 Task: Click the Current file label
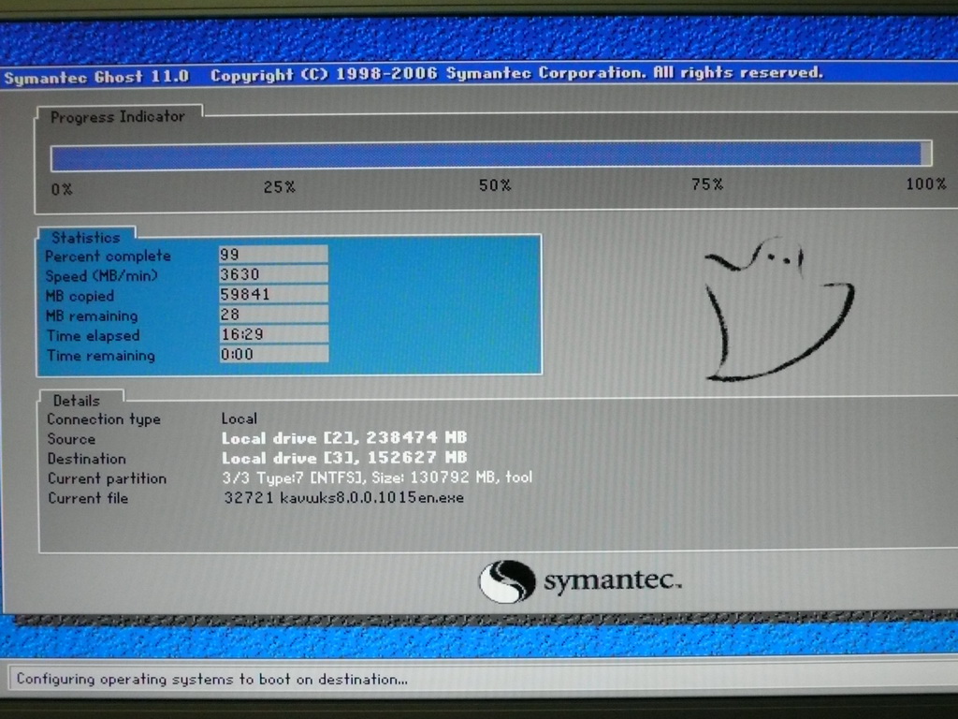click(x=88, y=498)
